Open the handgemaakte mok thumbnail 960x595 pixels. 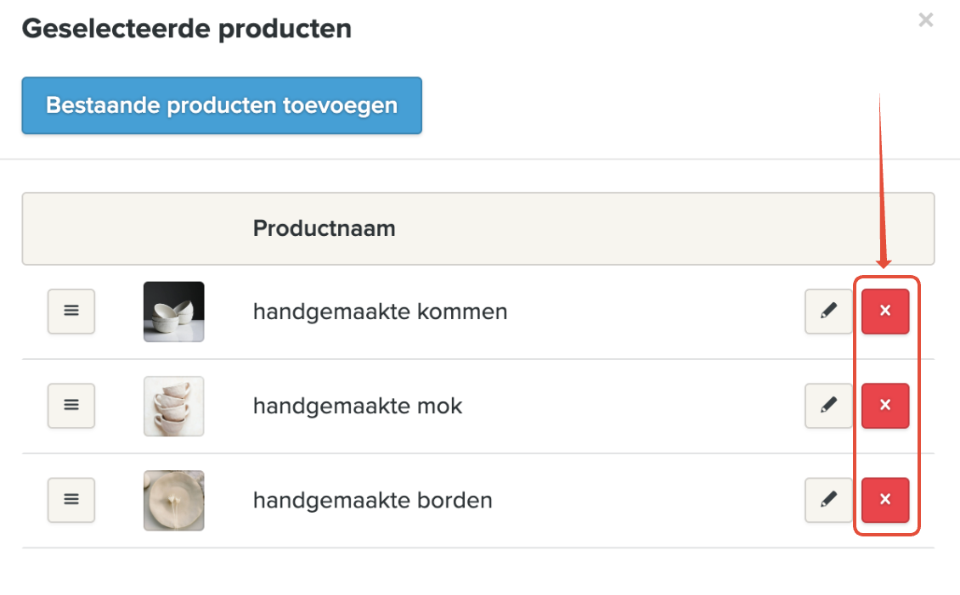[174, 406]
